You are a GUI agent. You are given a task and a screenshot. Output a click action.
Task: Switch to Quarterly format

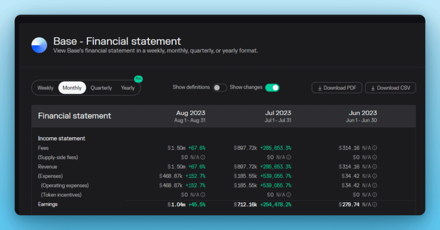101,88
